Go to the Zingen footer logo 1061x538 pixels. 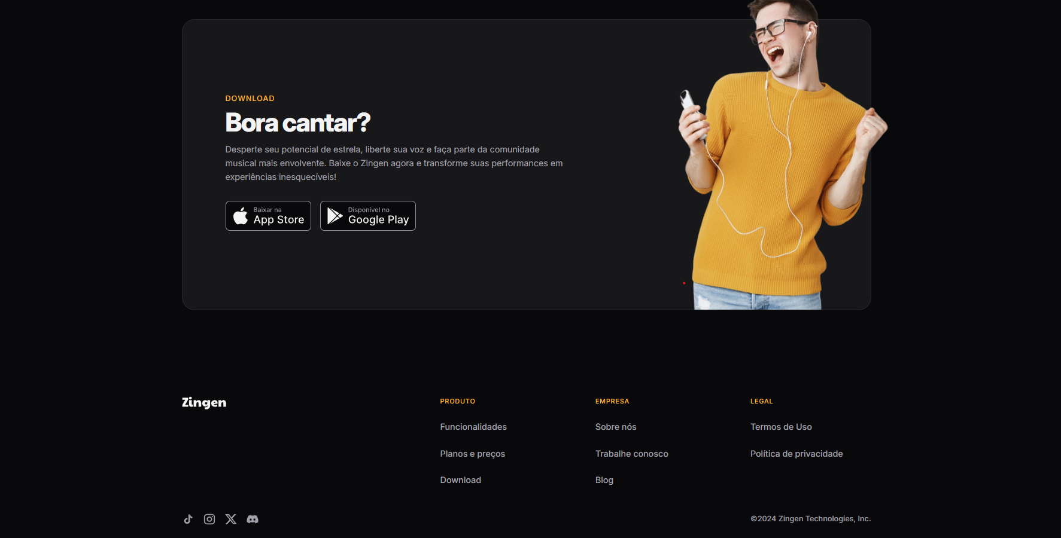204,402
